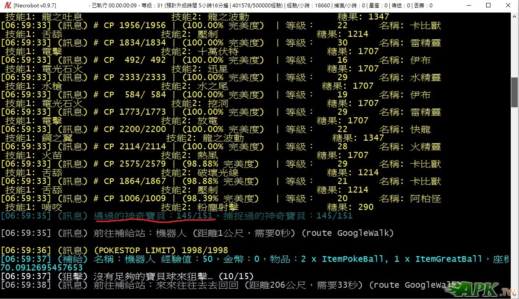Click the "Necrobot v0.9.7" title text
The image size is (519, 299).
[35, 6]
